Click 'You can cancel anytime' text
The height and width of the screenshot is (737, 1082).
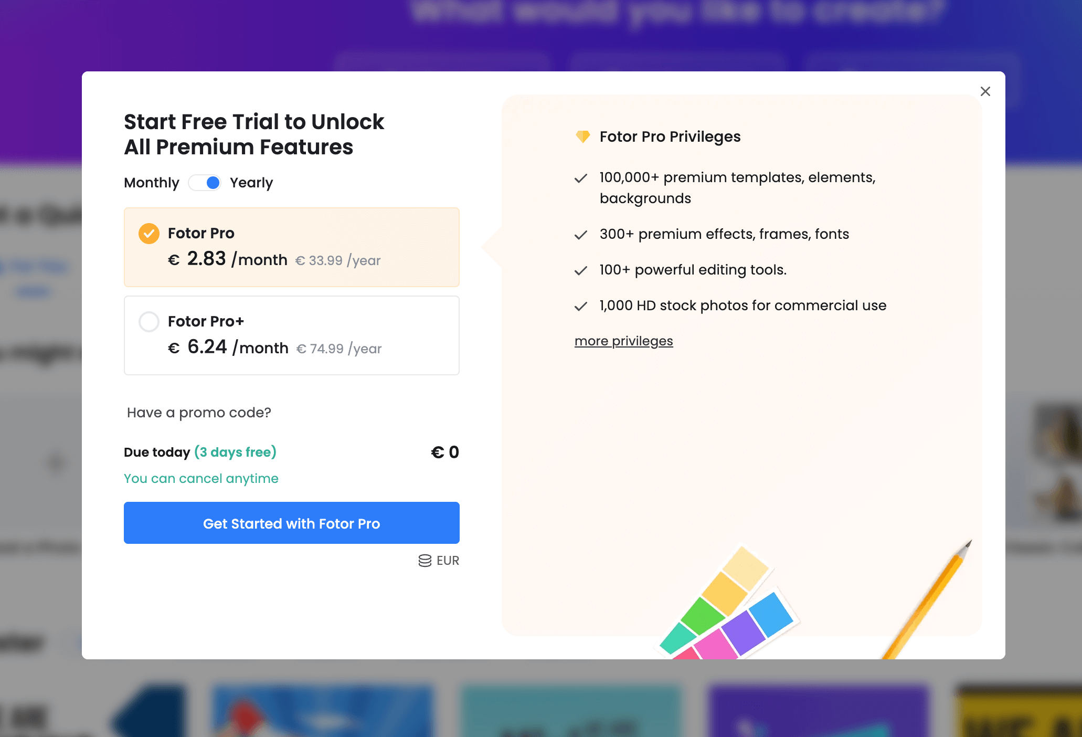click(201, 479)
